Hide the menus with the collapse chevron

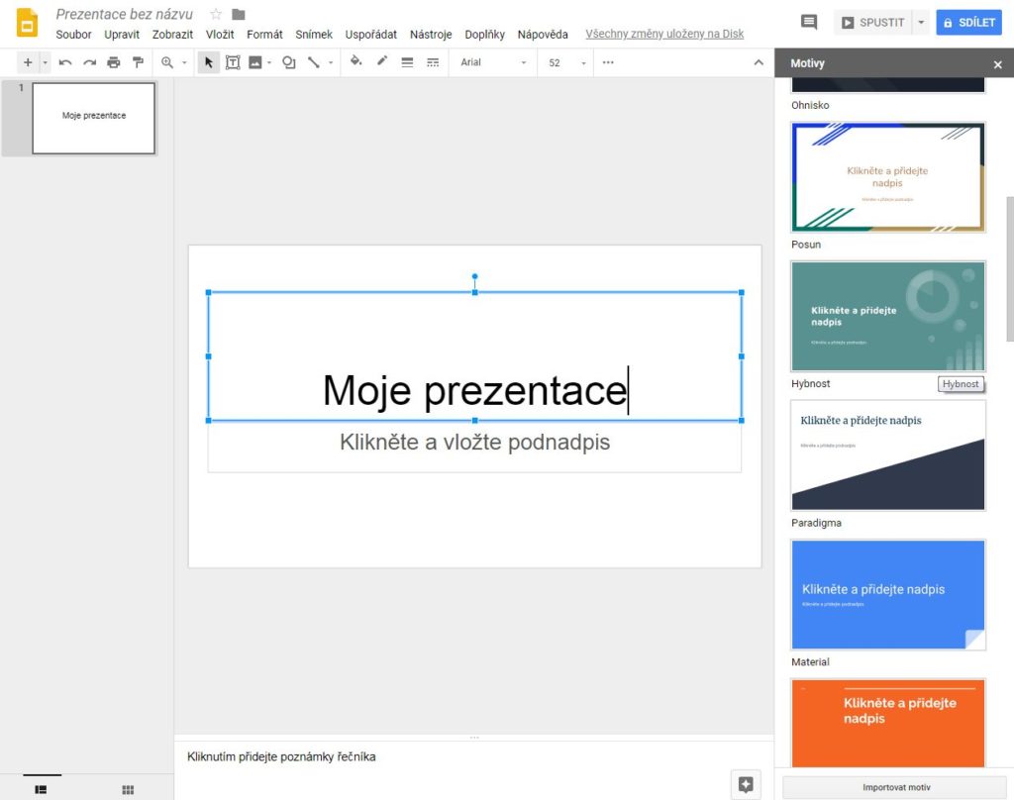point(759,62)
